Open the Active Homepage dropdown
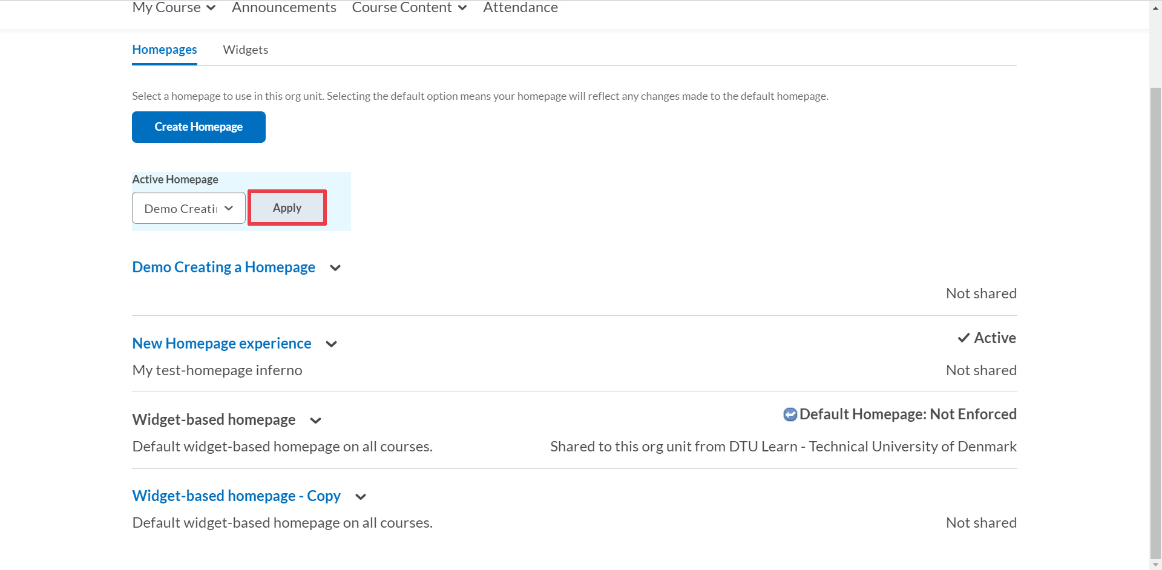The width and height of the screenshot is (1162, 570). coord(188,208)
